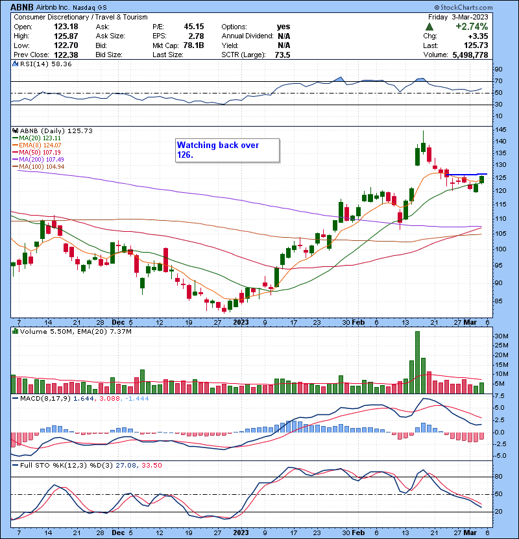
Task: Click the MA(200) 107.49 legend entry
Action: pyautogui.click(x=38, y=160)
